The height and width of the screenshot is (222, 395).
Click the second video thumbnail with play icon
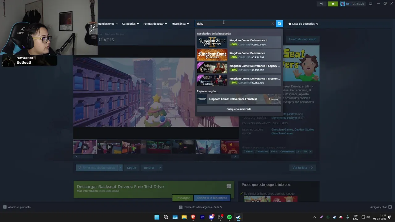coord(109,147)
